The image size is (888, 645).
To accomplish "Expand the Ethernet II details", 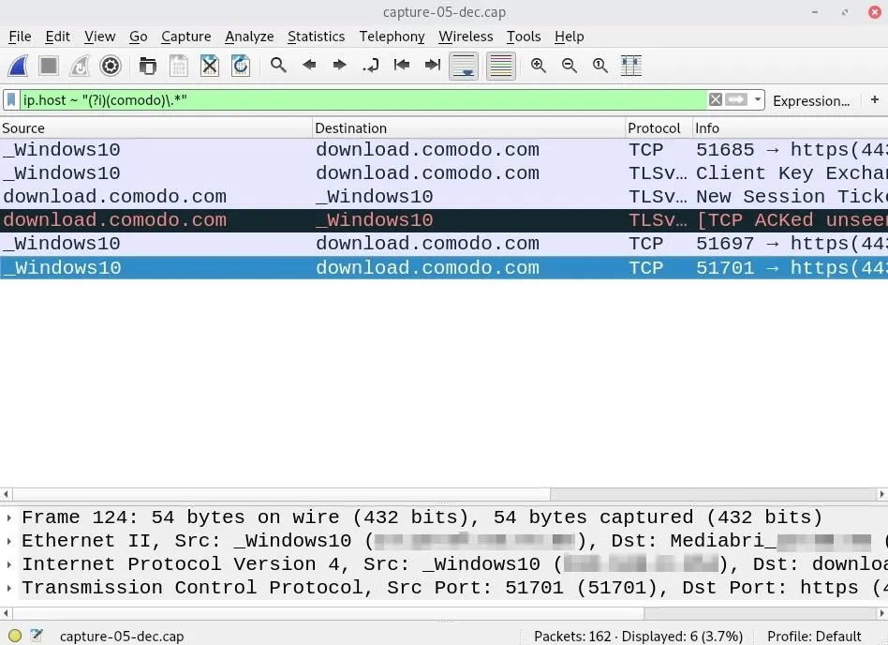I will click(9, 541).
